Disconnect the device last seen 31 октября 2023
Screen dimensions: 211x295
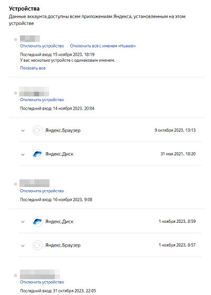click(42, 282)
